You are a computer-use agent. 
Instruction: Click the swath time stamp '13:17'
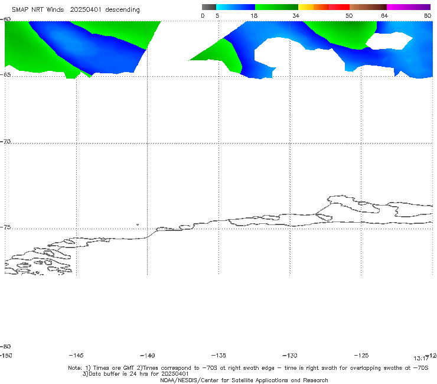[x=421, y=359]
